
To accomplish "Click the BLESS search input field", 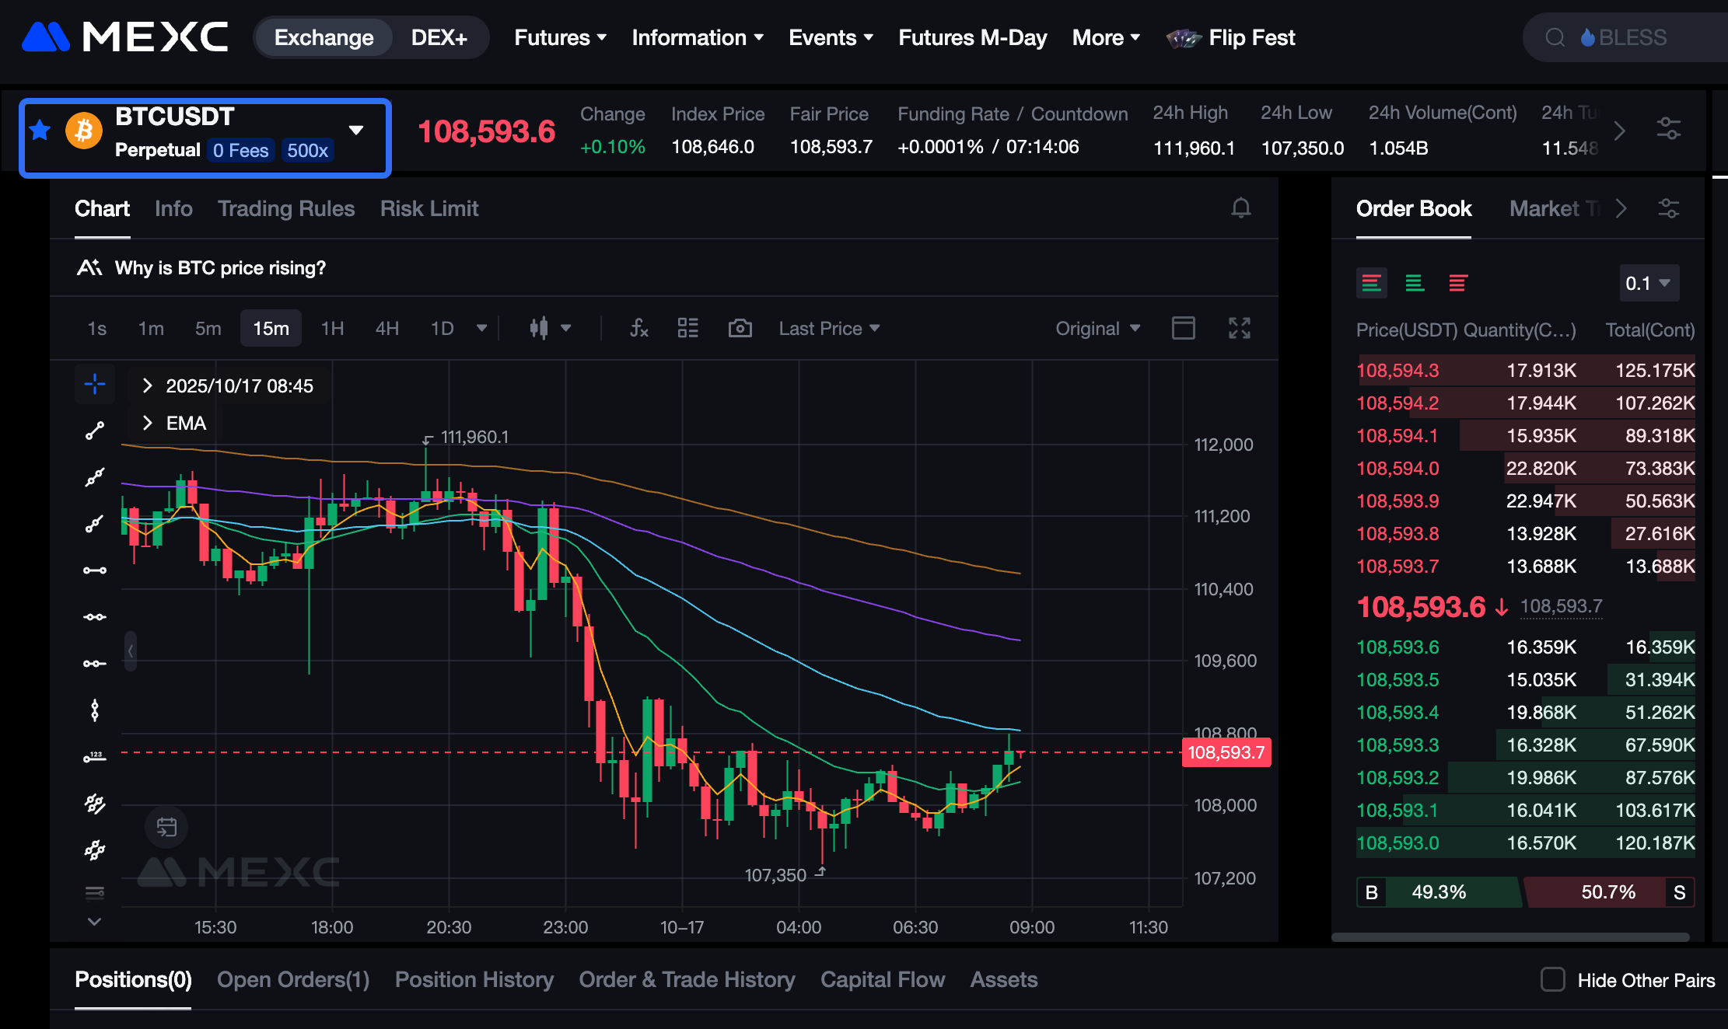I will click(1632, 37).
